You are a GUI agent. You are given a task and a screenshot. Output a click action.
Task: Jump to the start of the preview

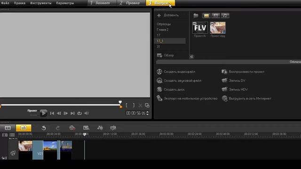coord(52,113)
